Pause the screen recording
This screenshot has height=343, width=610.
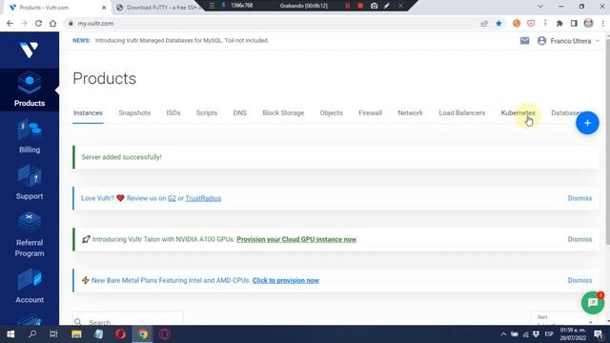tap(347, 6)
